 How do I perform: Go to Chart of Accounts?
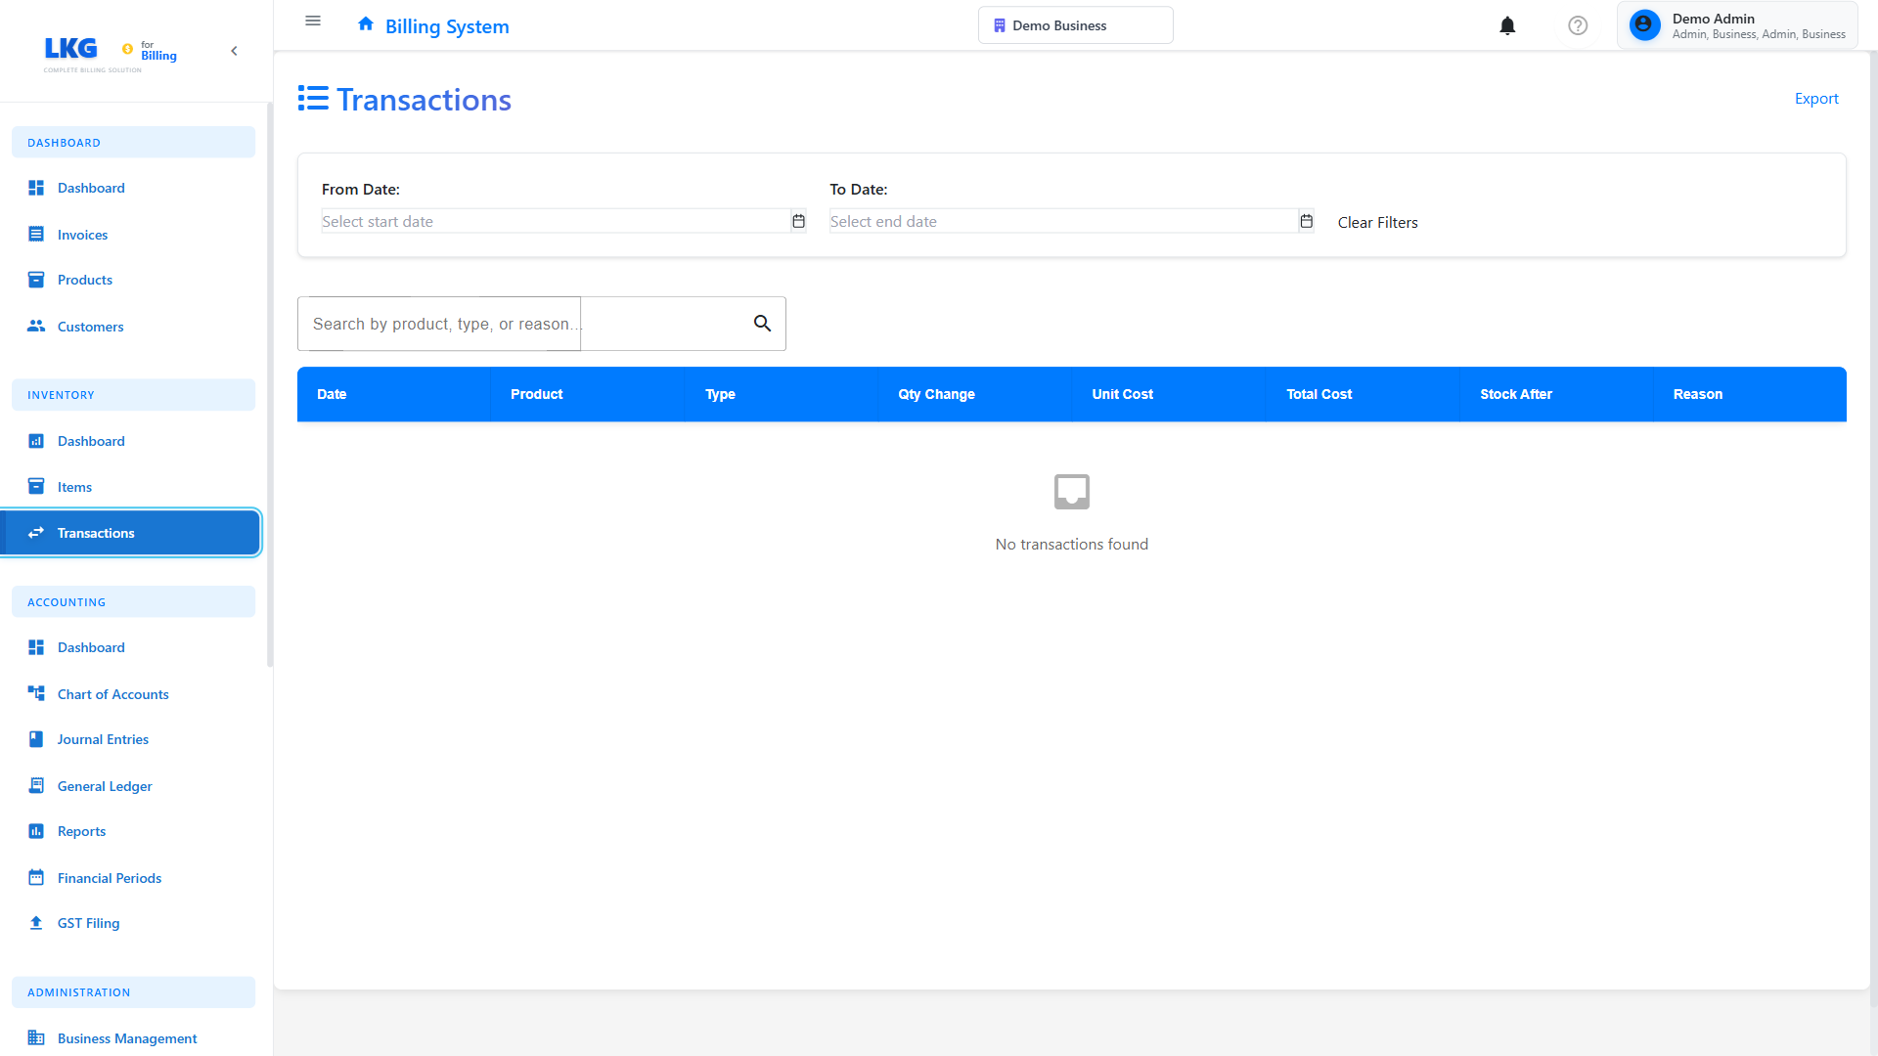click(112, 694)
